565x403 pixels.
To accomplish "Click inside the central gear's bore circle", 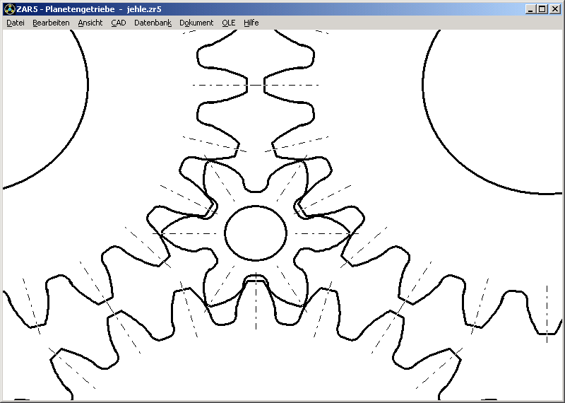I will (x=256, y=233).
